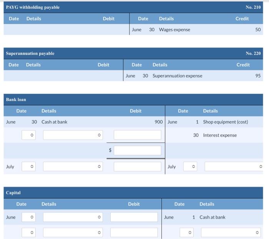
Task: Click 'Capital' ledger title
Action: tap(13, 193)
